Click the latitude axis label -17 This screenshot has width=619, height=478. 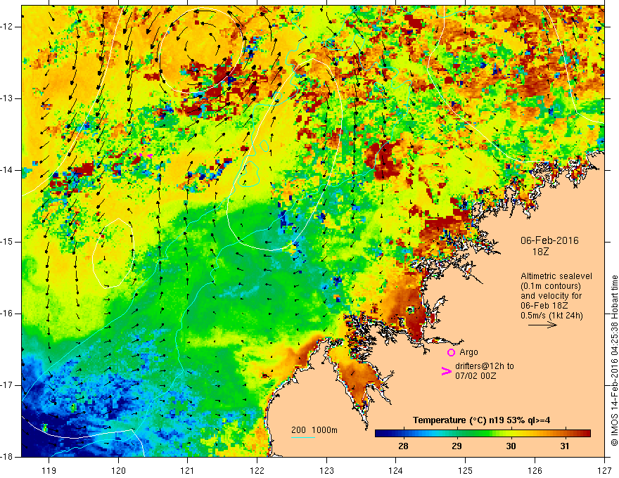[x=8, y=385]
